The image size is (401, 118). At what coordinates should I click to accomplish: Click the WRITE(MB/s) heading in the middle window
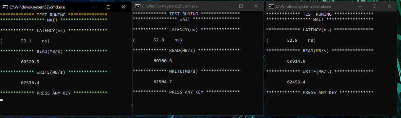pos(184,71)
